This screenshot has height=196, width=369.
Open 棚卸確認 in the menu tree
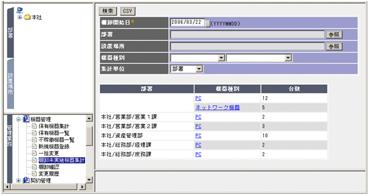[48, 167]
